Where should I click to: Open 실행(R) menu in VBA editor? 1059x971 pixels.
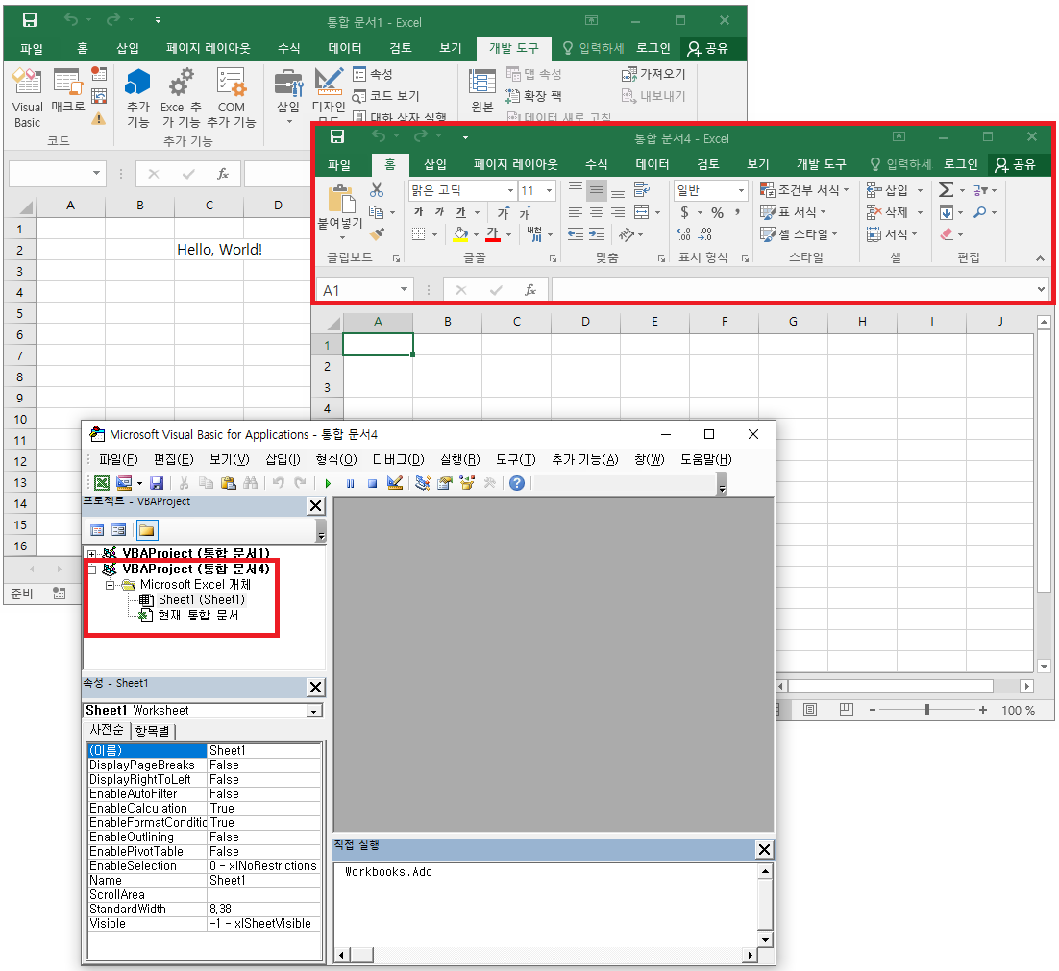tap(460, 459)
